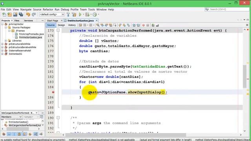This screenshot has height=141, width=251.
Task: Close the frmVectorGastos.java tab
Action: [96, 20]
